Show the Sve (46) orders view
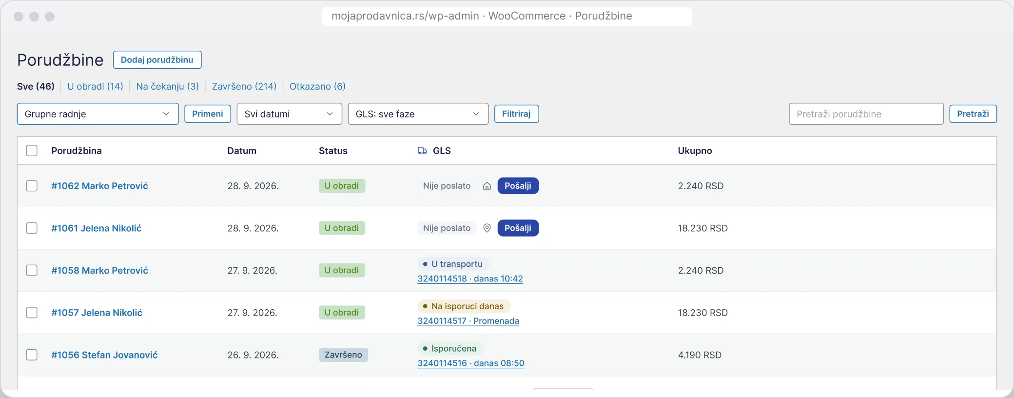The height and width of the screenshot is (398, 1014). tap(36, 86)
